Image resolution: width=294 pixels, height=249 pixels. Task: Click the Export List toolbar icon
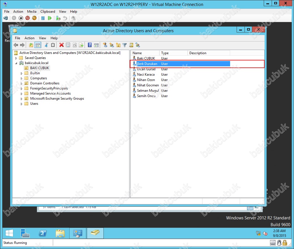click(x=81, y=45)
